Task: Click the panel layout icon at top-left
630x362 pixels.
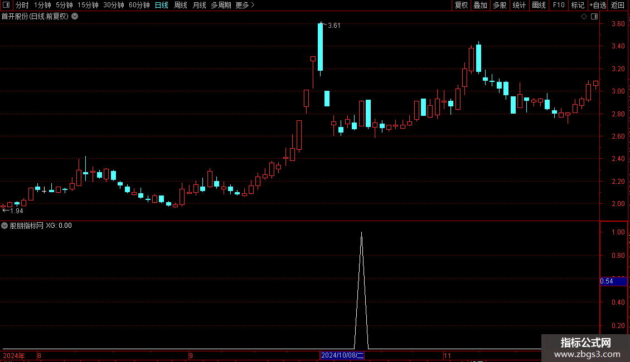Action: point(6,5)
